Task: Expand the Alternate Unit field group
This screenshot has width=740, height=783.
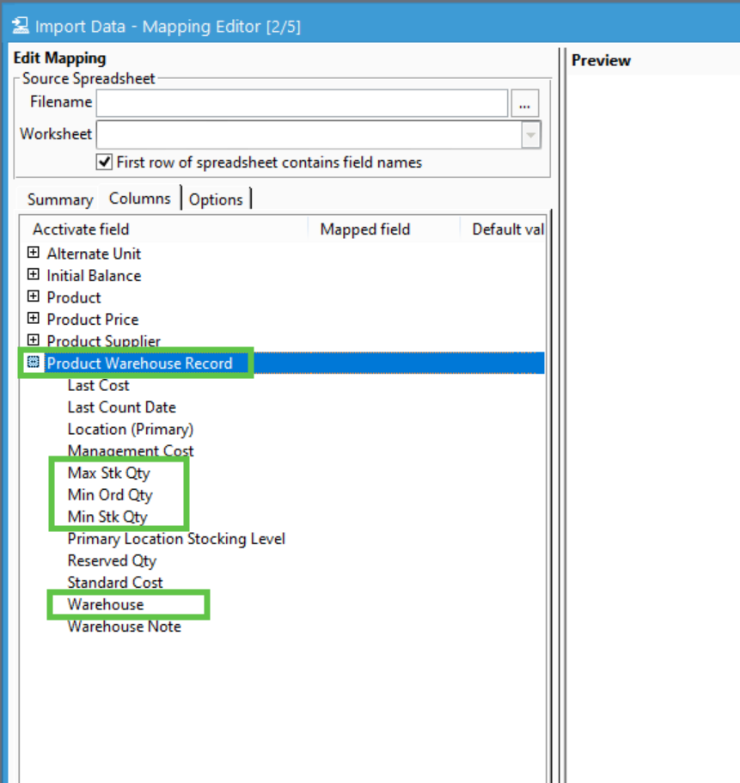Action: coord(31,254)
